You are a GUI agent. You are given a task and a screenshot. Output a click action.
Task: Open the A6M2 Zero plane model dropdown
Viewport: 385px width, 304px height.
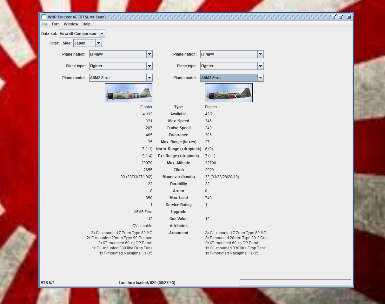(x=149, y=78)
